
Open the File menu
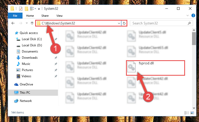pos(15,16)
